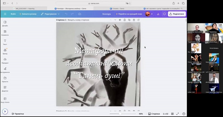Click the Поділитися share button
This screenshot has width=223, height=117.
tap(176, 14)
